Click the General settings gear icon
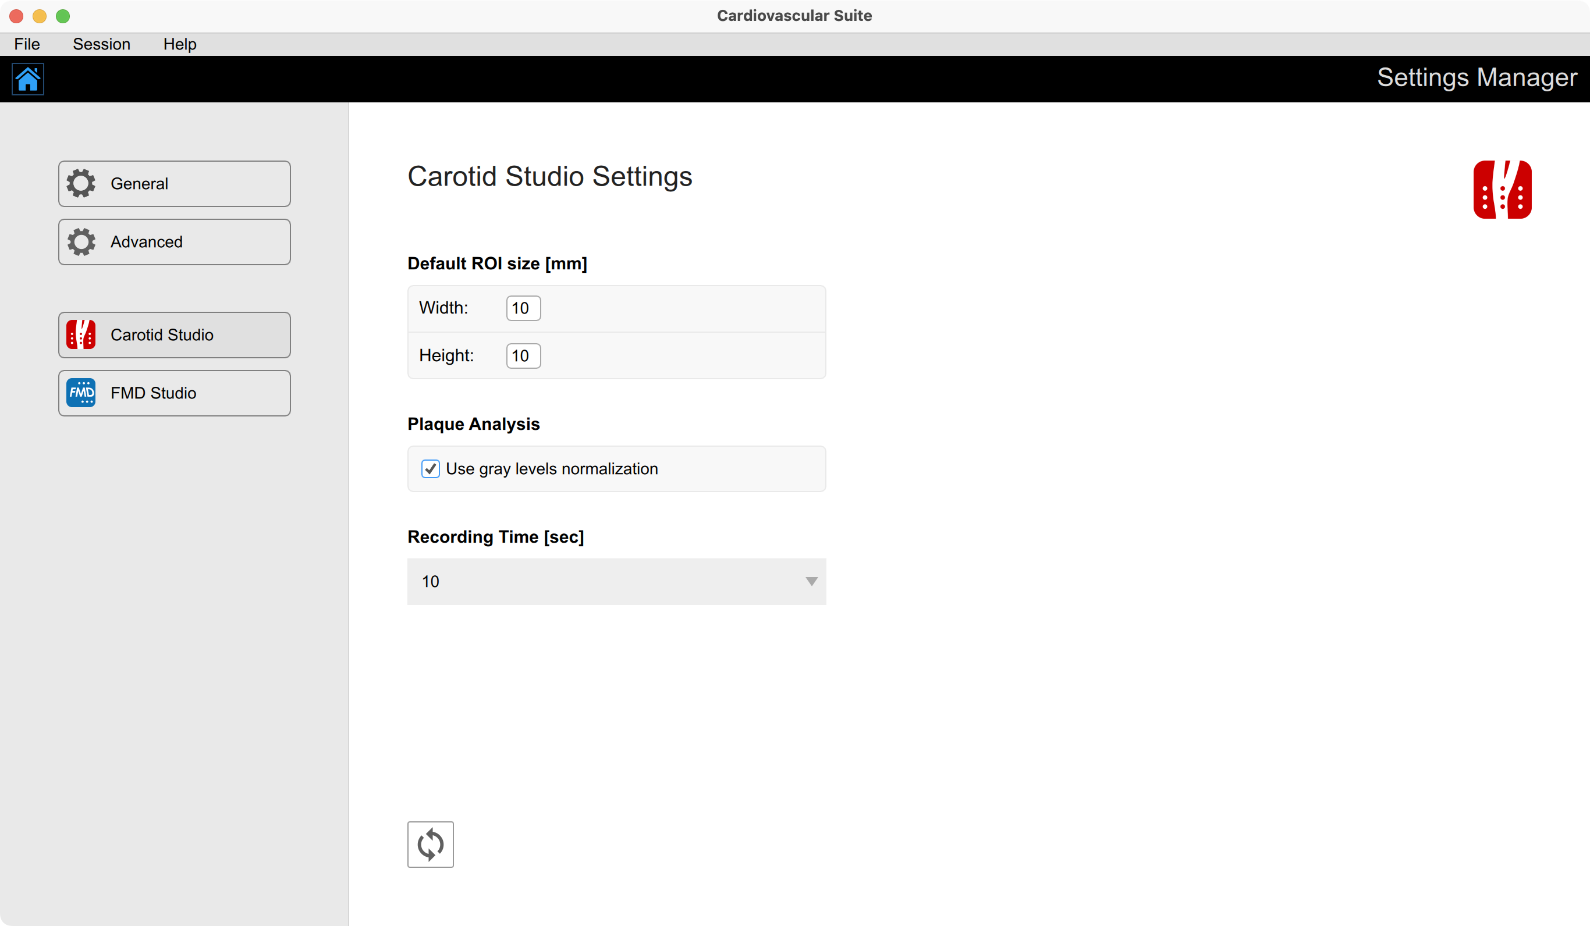 [x=81, y=183]
